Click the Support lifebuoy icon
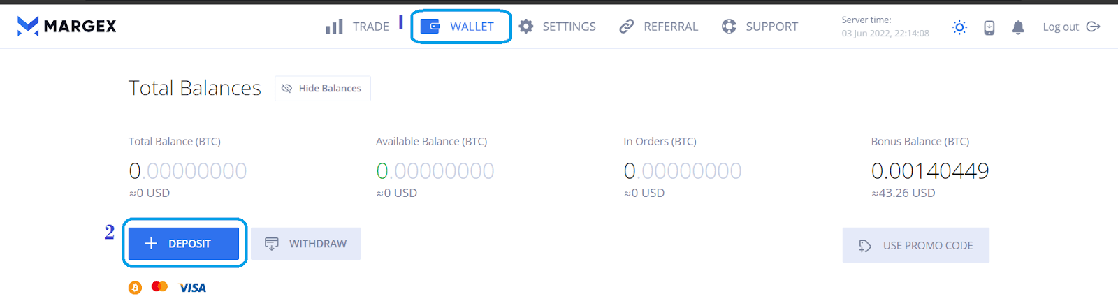Viewport: 1118px width, 308px height. tap(729, 27)
